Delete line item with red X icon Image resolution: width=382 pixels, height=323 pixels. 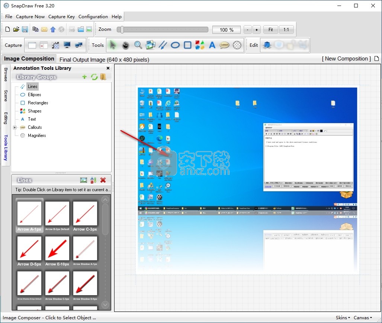[x=103, y=180]
